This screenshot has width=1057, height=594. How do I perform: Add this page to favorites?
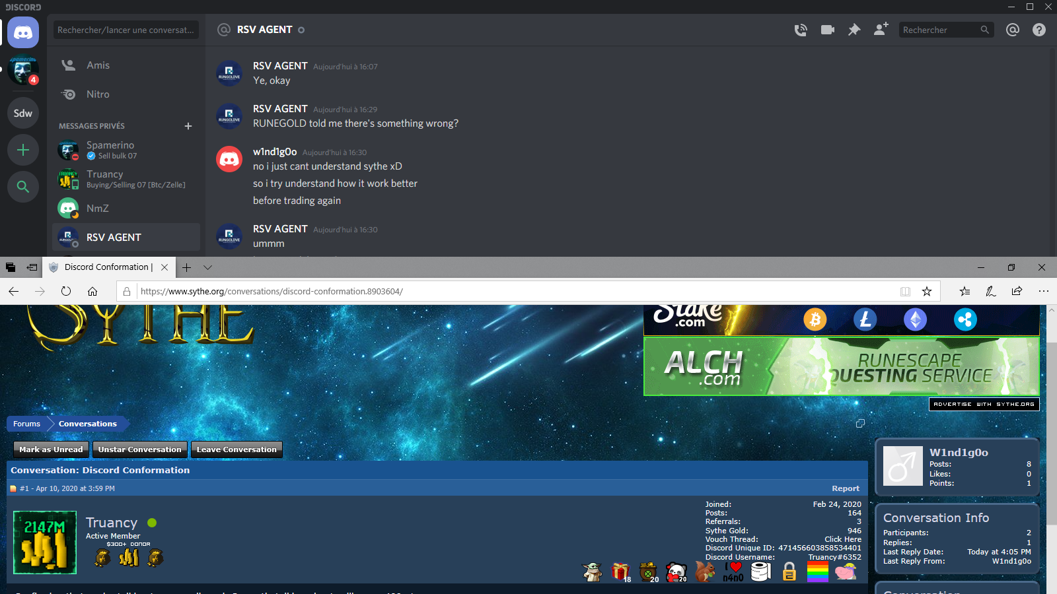tap(927, 291)
